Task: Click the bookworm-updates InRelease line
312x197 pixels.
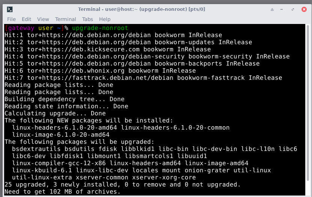Action: click(128, 42)
